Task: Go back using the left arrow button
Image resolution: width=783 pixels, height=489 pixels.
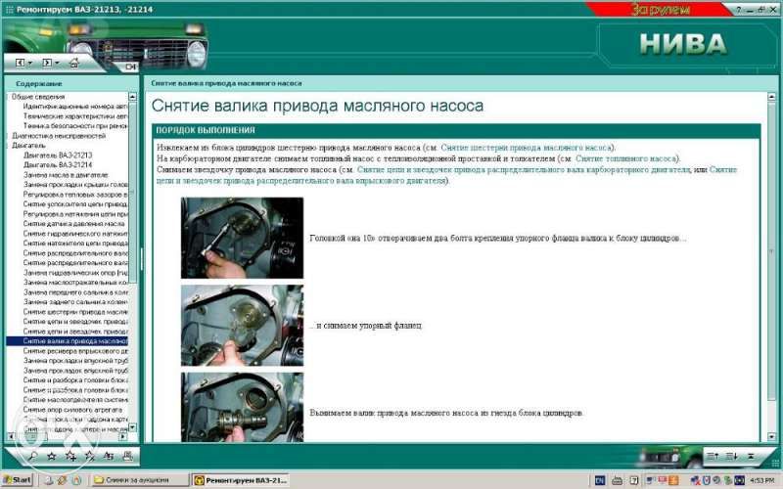Action: 20,63
